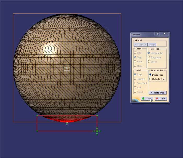183x158 pixels.
Task: Set the level to Scan/Grid
Action: coord(135,83)
